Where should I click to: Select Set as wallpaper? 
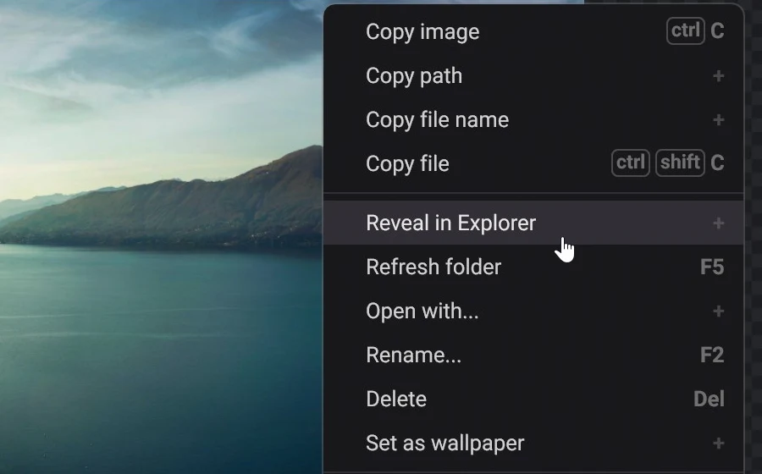pos(533,443)
